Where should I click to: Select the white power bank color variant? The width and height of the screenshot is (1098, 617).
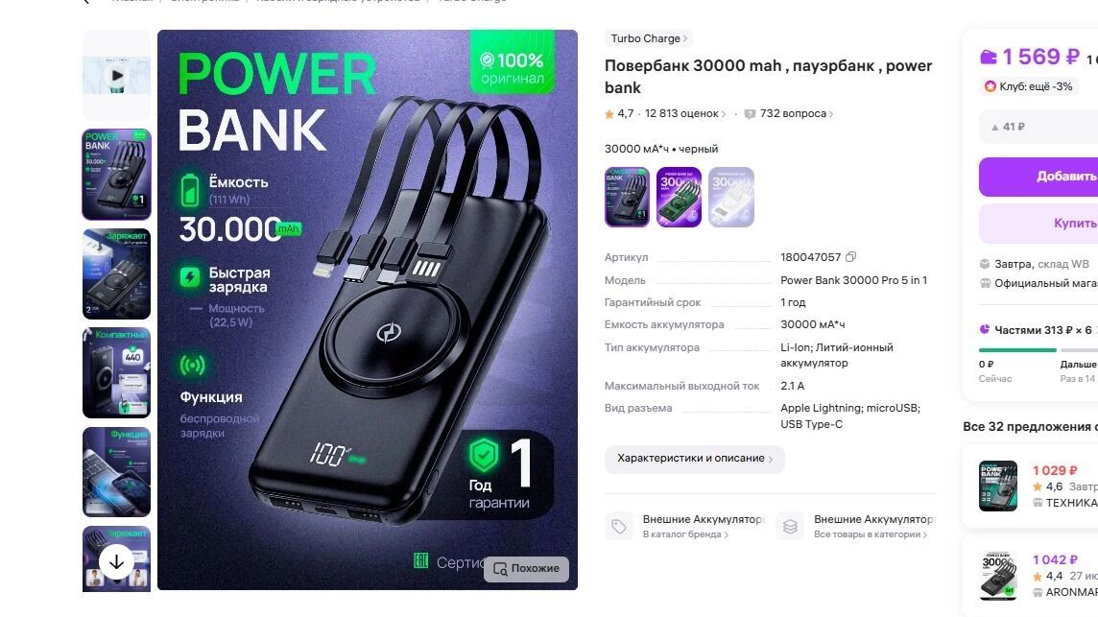731,197
